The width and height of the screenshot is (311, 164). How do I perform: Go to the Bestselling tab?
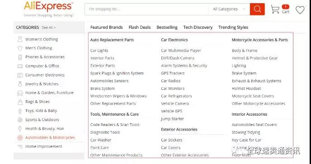point(167,28)
